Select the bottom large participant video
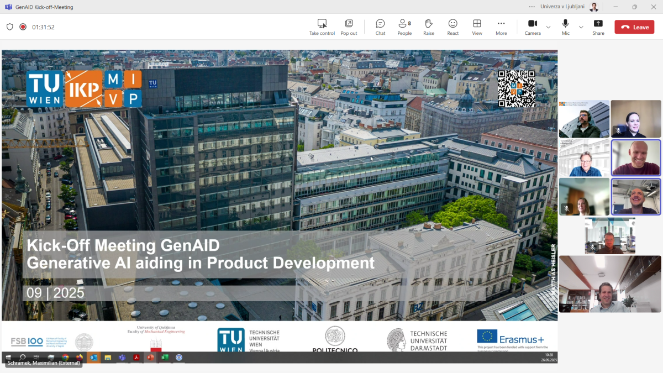Viewport: 663px width, 373px height. click(610, 284)
